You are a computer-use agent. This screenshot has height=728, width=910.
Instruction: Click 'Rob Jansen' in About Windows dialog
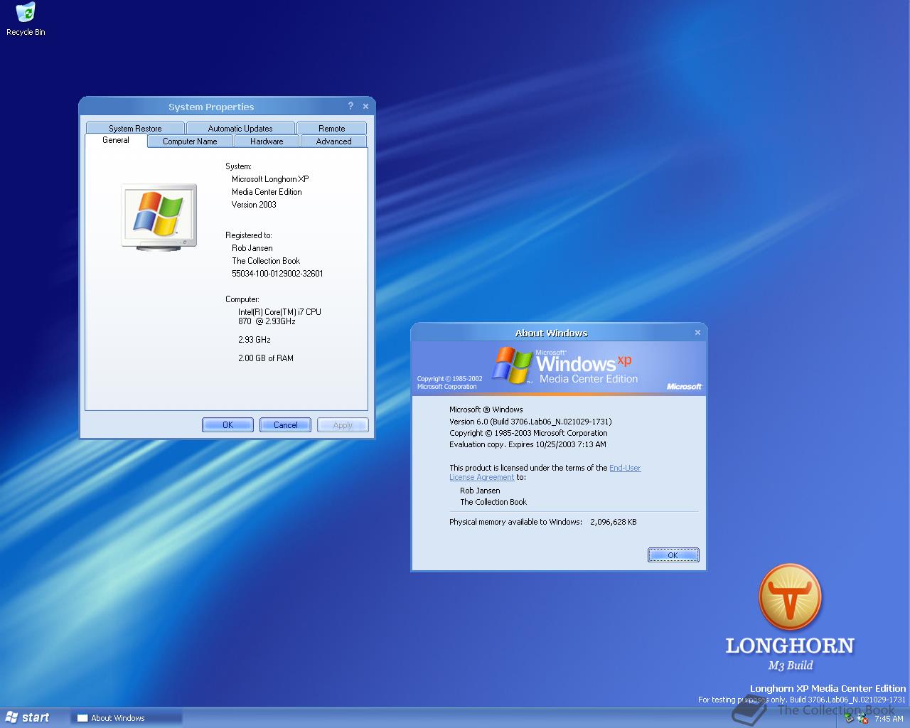[480, 491]
